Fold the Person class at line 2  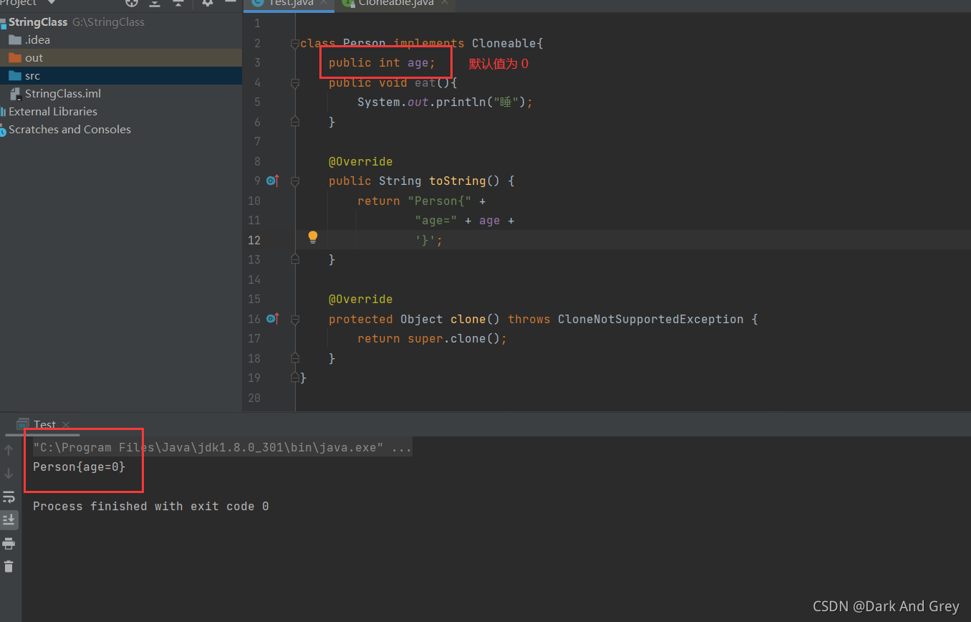[x=294, y=44]
